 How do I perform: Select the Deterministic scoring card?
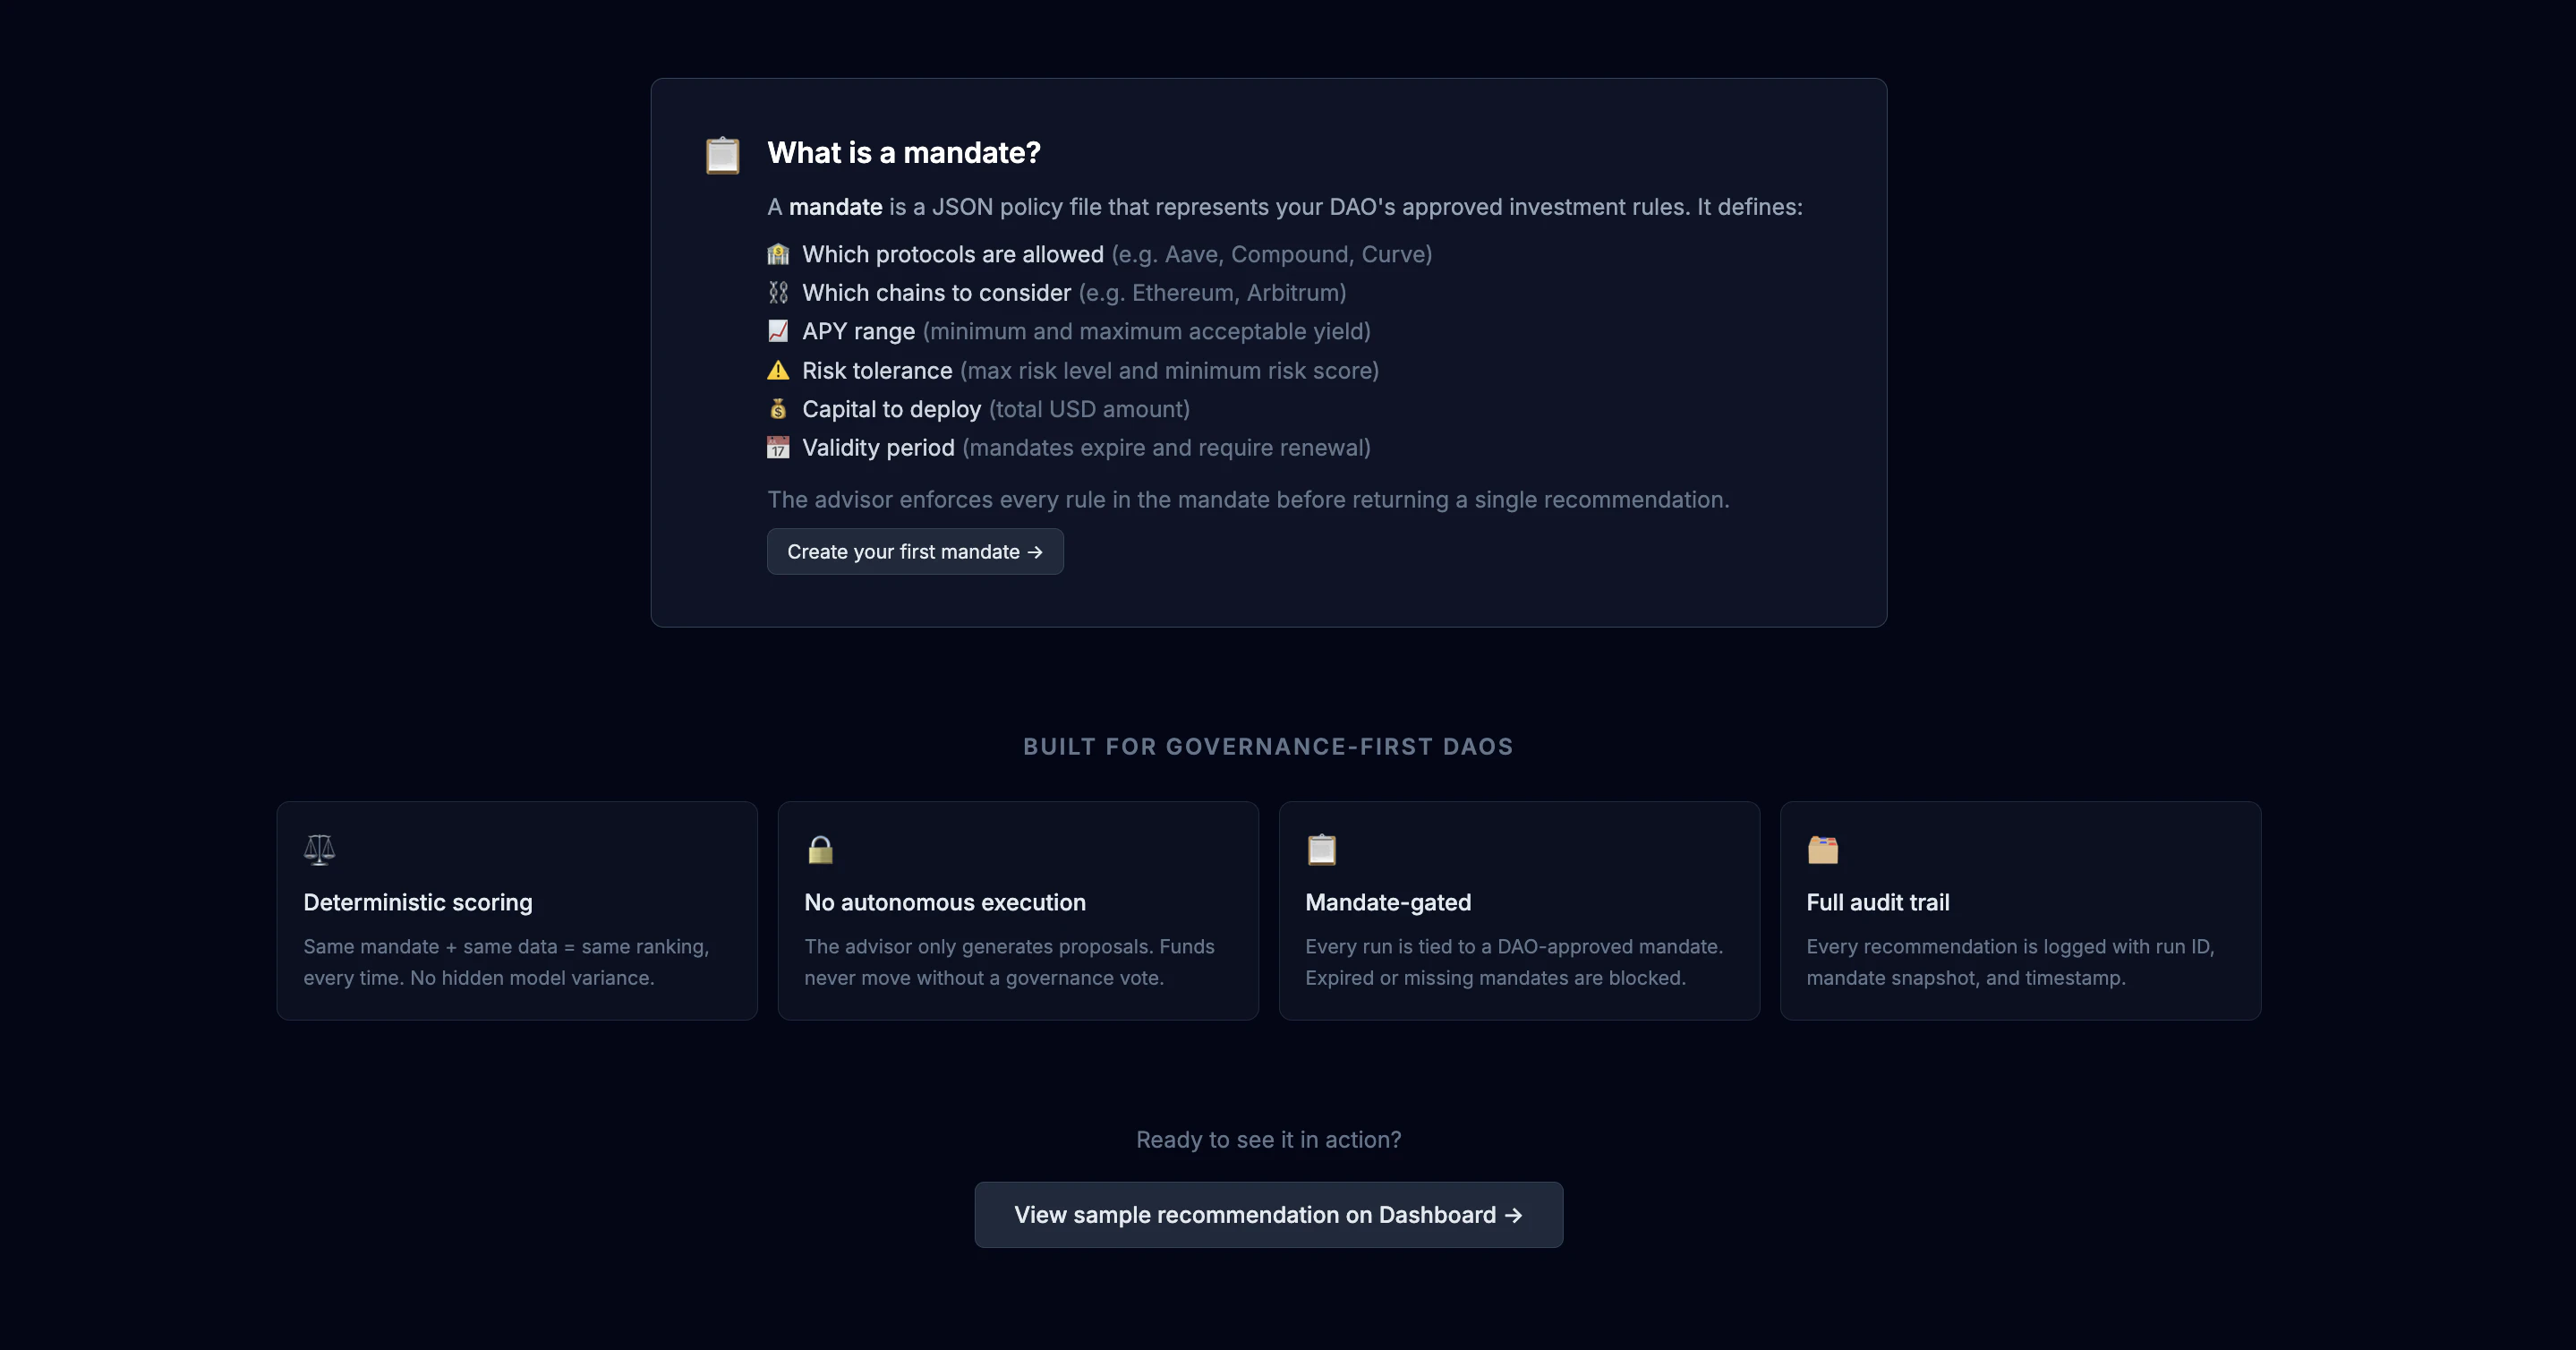pos(516,910)
